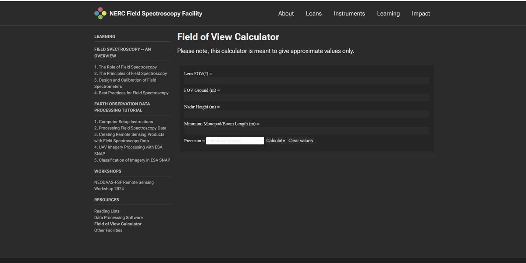
Task: Select Field of View Calculator in sidebar
Action: [x=118, y=224]
